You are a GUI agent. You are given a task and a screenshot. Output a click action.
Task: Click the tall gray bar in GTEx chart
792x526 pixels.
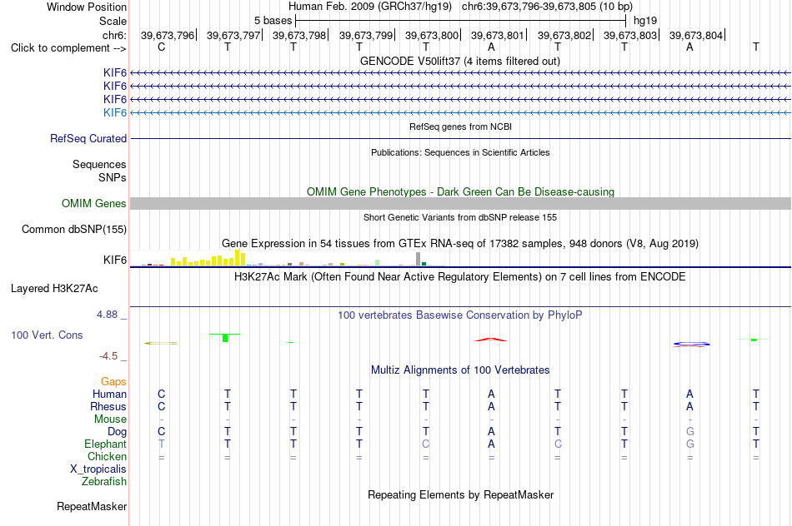tap(418, 259)
